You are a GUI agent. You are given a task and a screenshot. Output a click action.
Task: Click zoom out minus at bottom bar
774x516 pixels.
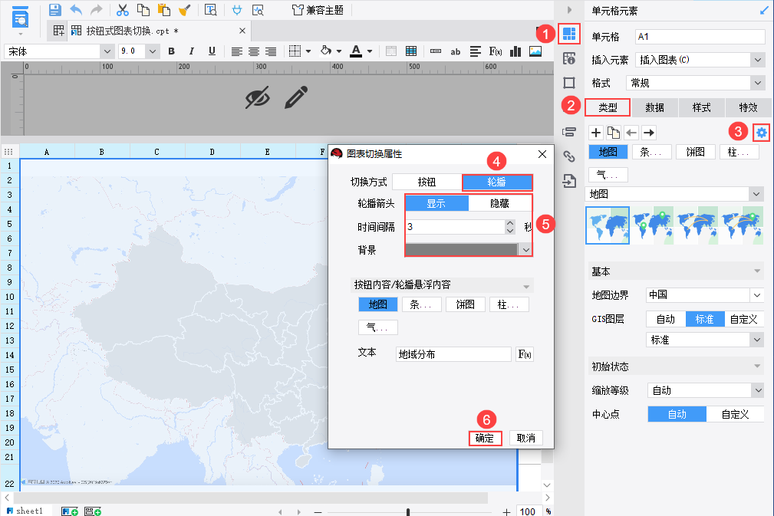tap(318, 511)
